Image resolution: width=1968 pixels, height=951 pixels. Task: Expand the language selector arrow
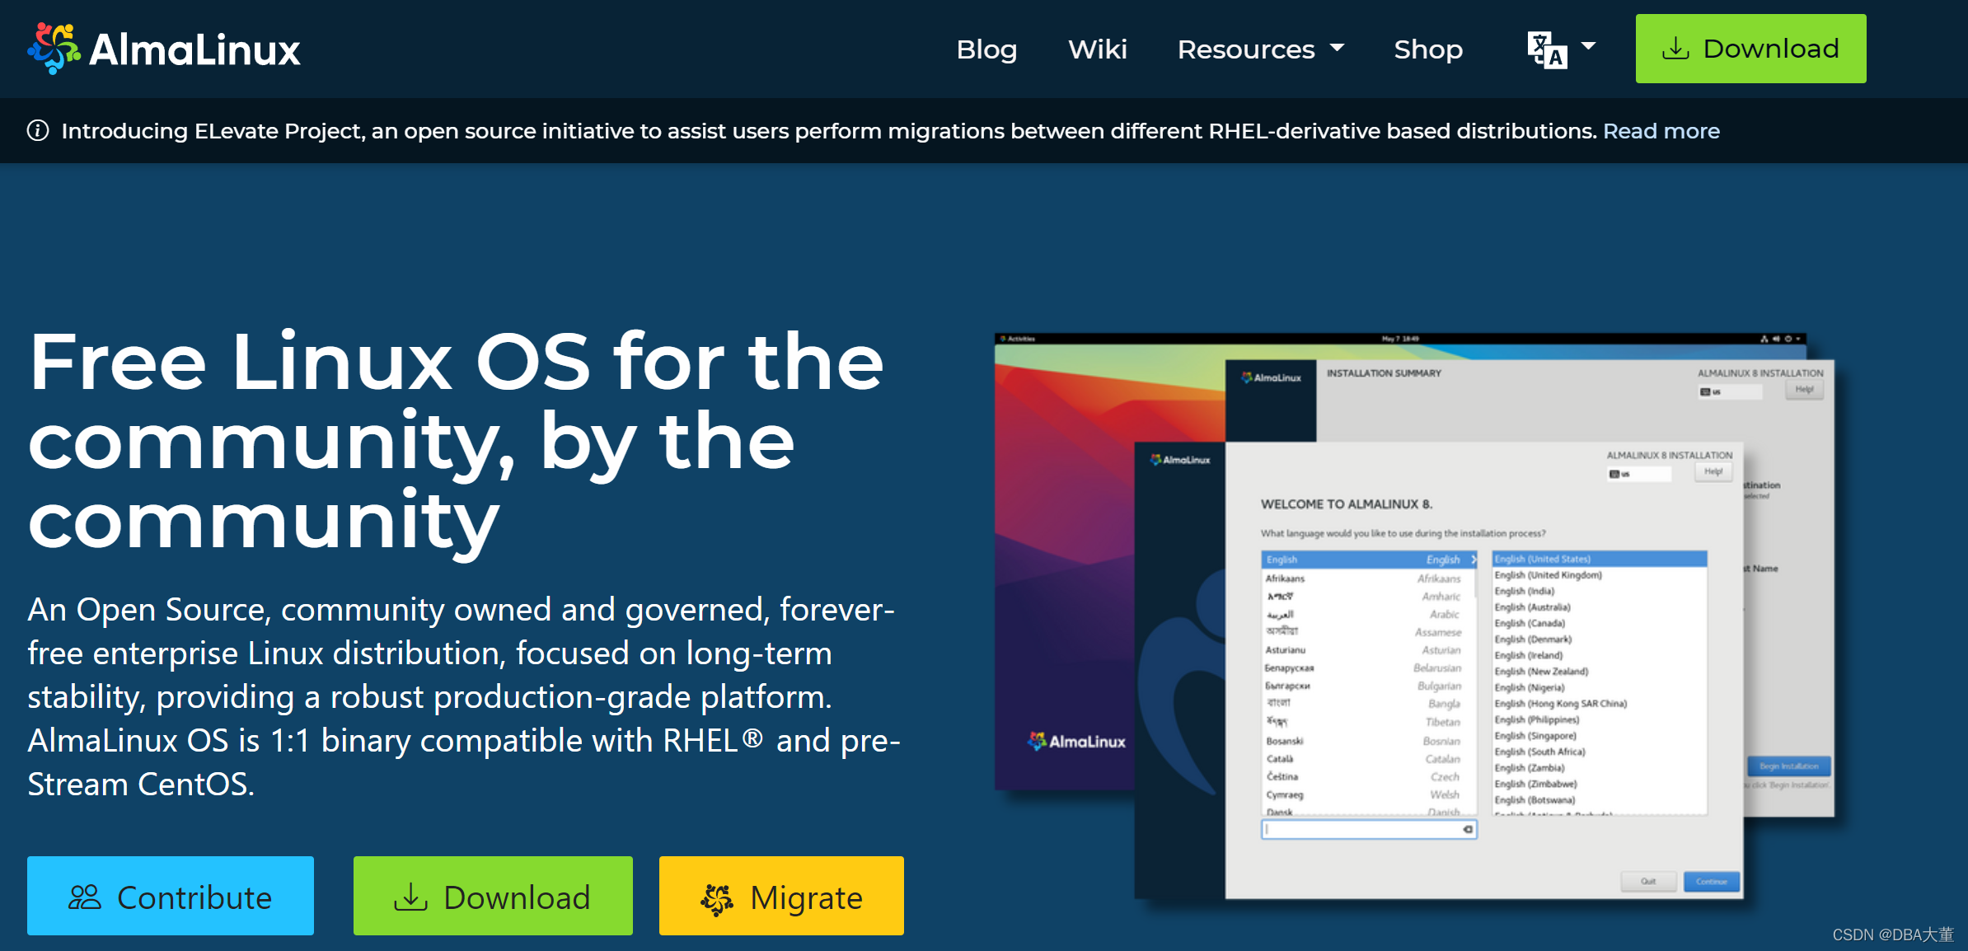tap(1589, 46)
